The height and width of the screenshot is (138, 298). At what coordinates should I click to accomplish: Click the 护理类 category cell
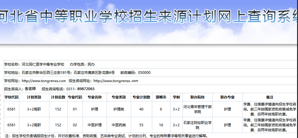(119, 109)
